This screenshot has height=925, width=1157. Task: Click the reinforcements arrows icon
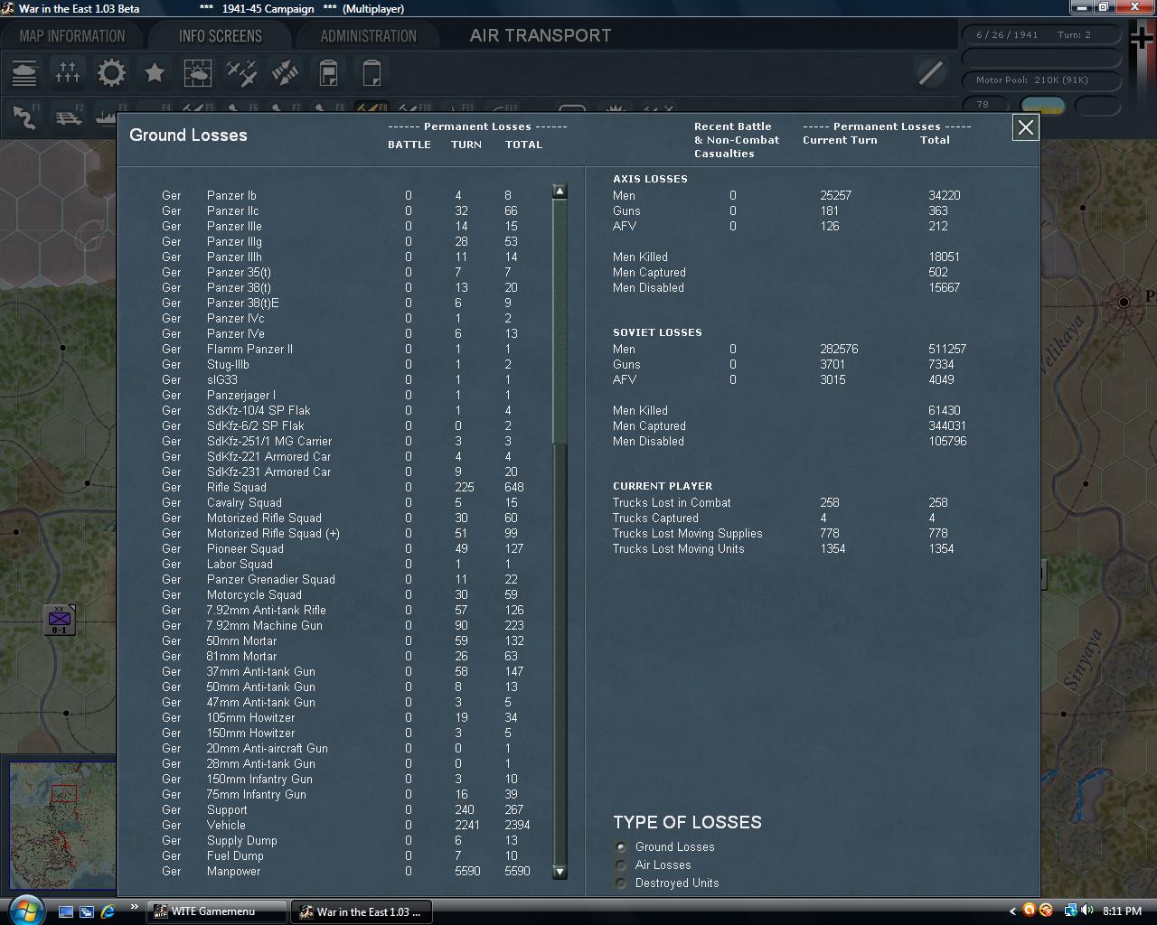285,73
